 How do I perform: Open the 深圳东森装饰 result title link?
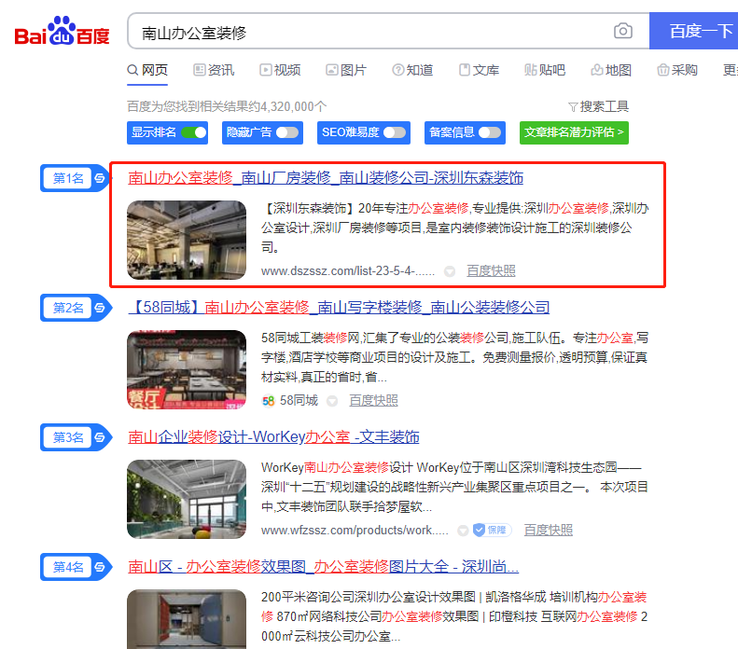click(x=326, y=178)
